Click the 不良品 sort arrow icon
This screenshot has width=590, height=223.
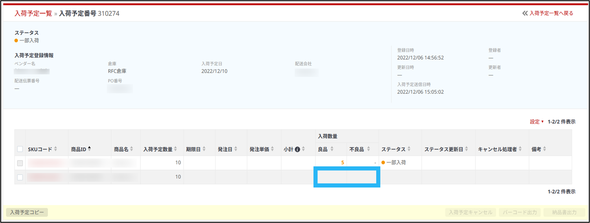point(369,149)
